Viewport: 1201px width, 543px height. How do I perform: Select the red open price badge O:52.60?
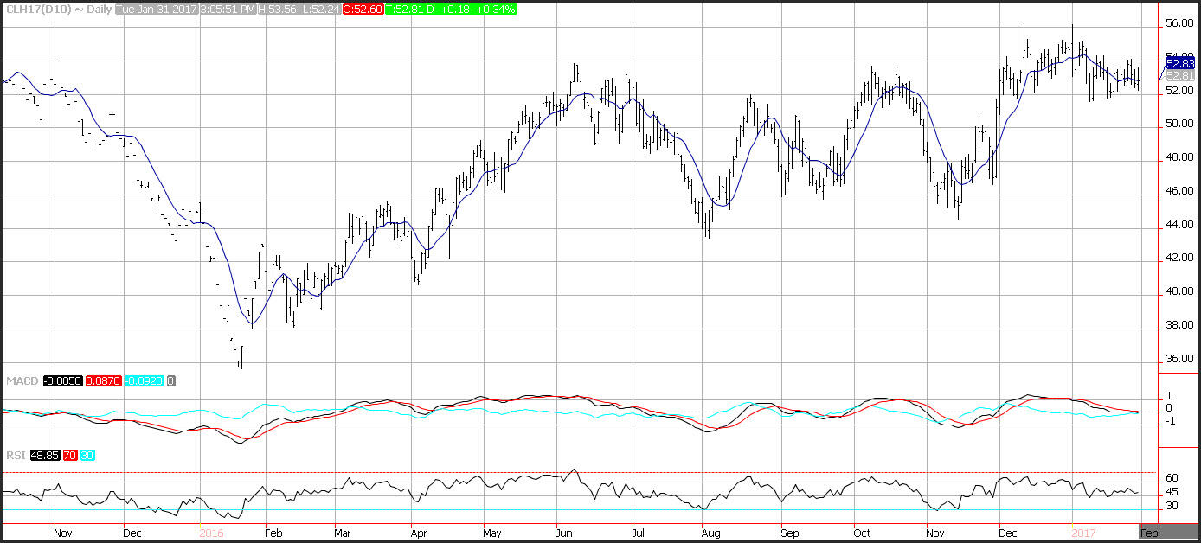363,10
